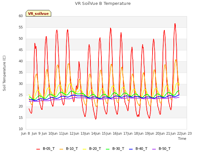This screenshot has height=155, width=206.
Task: Click the purple B-50_T legend swatch
Action: pyautogui.click(x=154, y=149)
